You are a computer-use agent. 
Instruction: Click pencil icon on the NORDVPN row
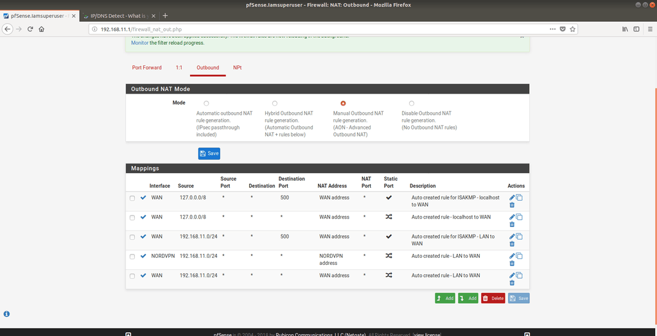(512, 256)
